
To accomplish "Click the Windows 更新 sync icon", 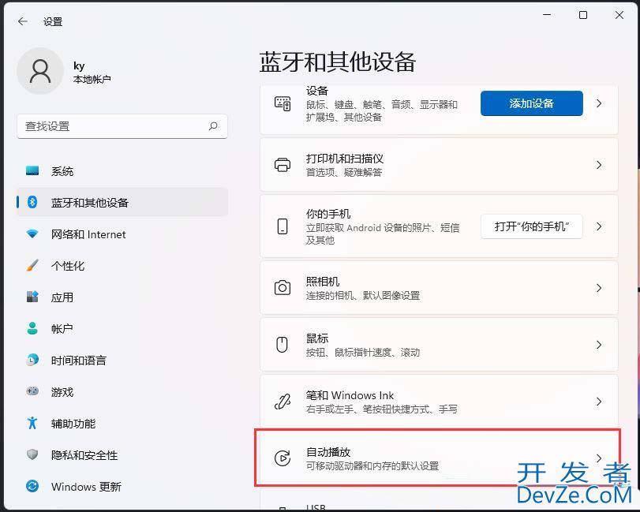I will [x=32, y=486].
